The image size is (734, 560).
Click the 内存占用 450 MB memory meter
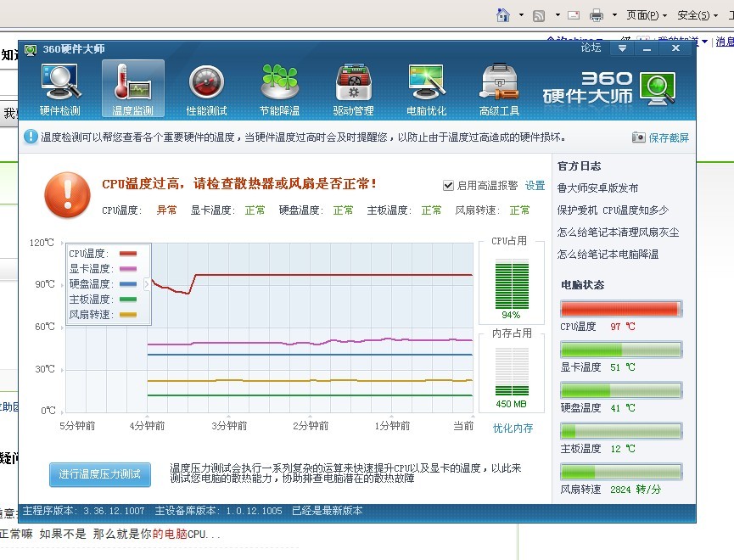(x=512, y=372)
